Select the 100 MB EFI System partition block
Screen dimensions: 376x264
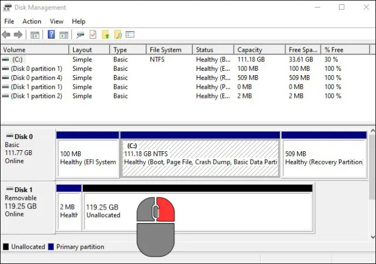tap(88, 155)
